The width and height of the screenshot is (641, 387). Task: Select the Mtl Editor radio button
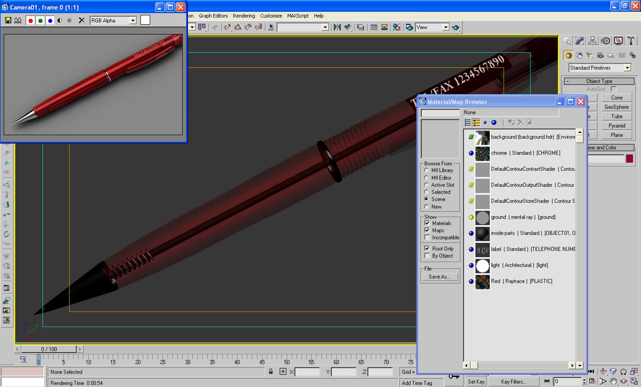click(x=426, y=177)
